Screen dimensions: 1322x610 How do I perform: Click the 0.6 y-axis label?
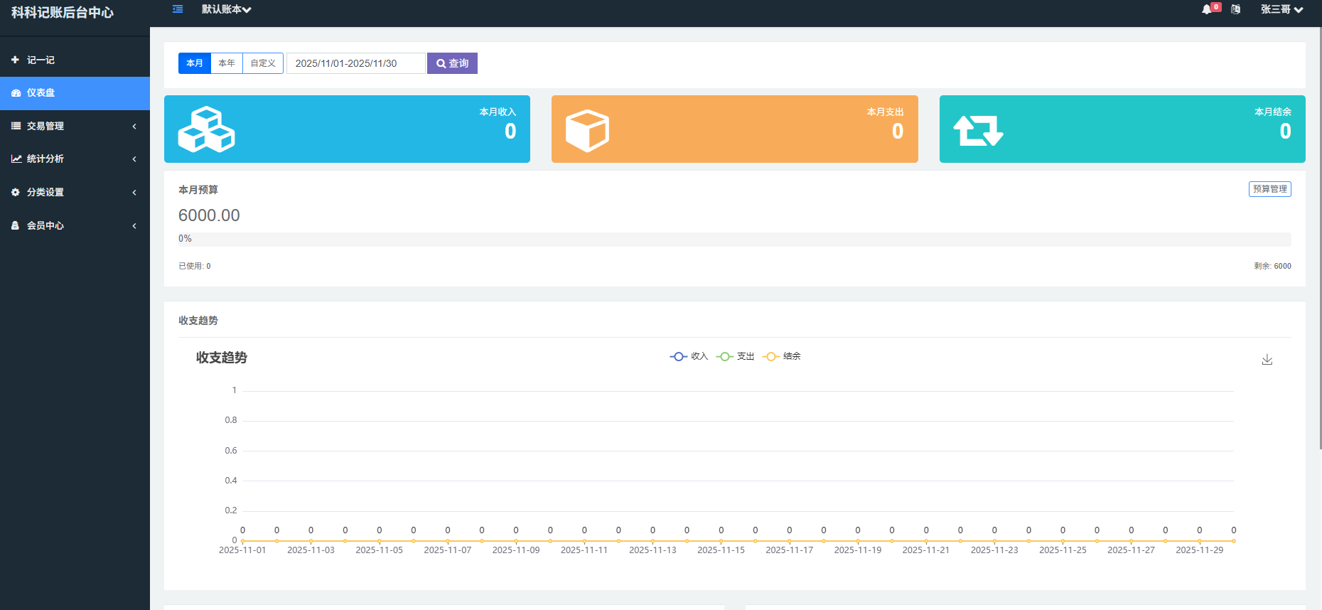click(x=231, y=451)
